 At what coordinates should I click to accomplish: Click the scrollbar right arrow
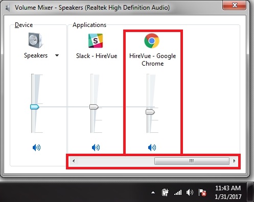235,161
